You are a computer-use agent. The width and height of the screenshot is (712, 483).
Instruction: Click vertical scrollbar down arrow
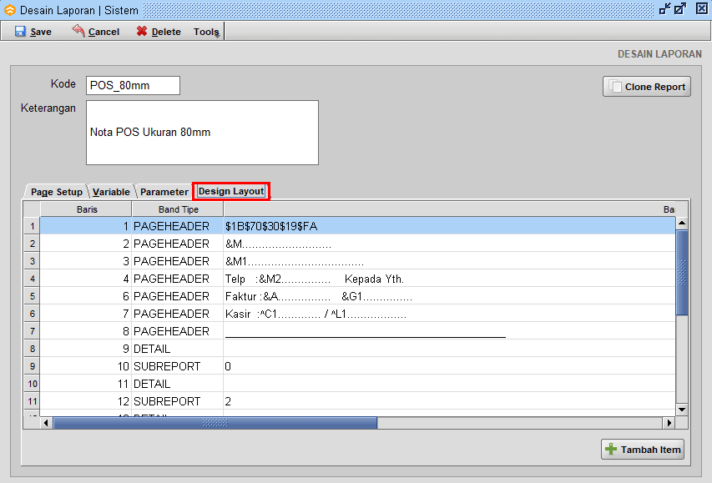pyautogui.click(x=682, y=410)
